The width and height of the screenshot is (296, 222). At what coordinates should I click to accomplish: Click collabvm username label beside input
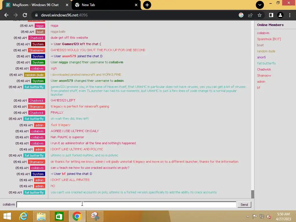(9, 204)
